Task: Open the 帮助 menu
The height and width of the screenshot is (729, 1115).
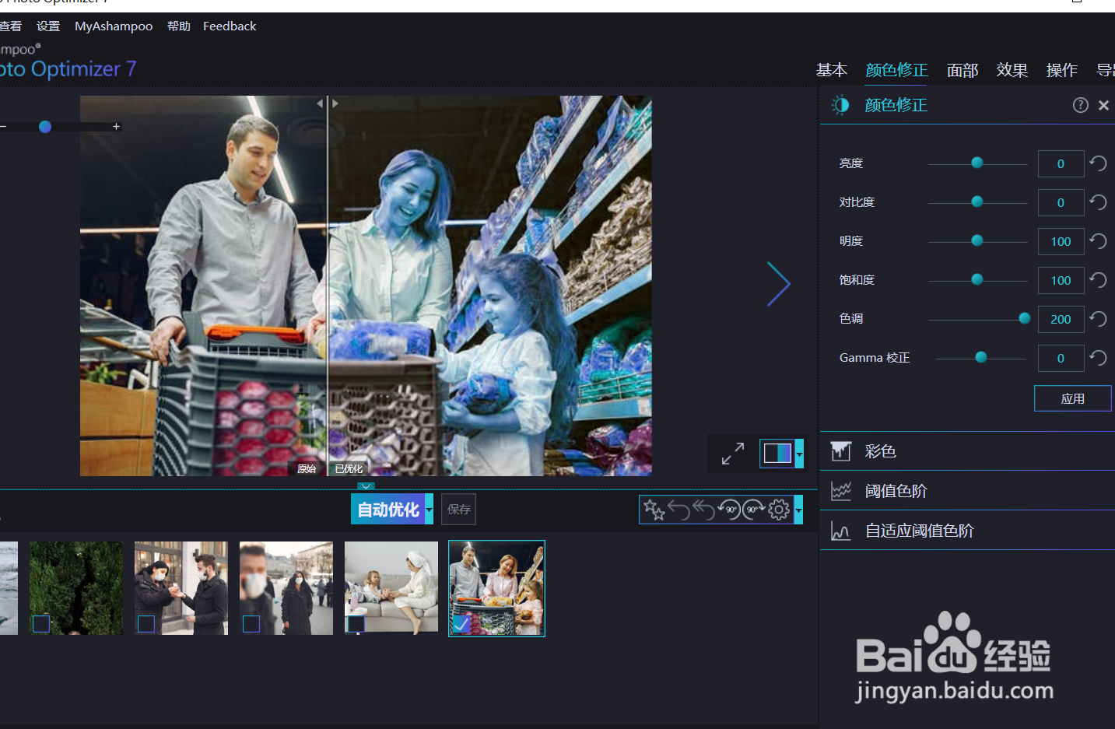Action: point(179,26)
